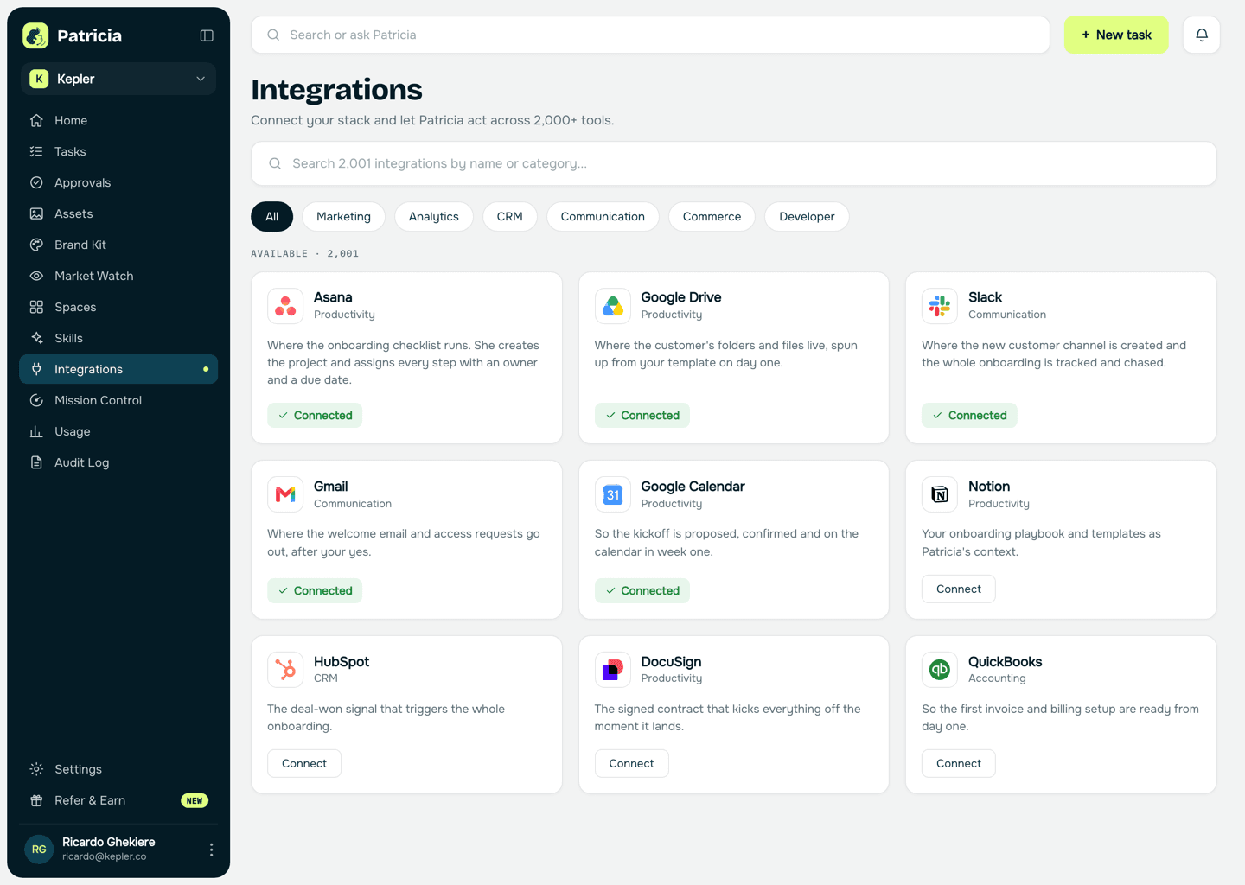Click the Usage bar chart icon
This screenshot has height=885, width=1245.
coord(36,431)
